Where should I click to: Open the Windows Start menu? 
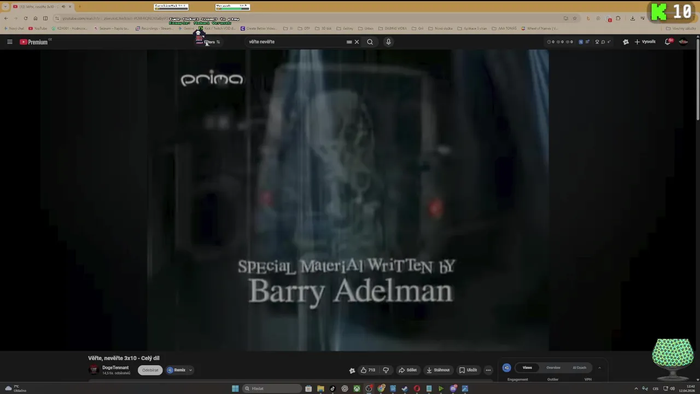click(x=235, y=389)
